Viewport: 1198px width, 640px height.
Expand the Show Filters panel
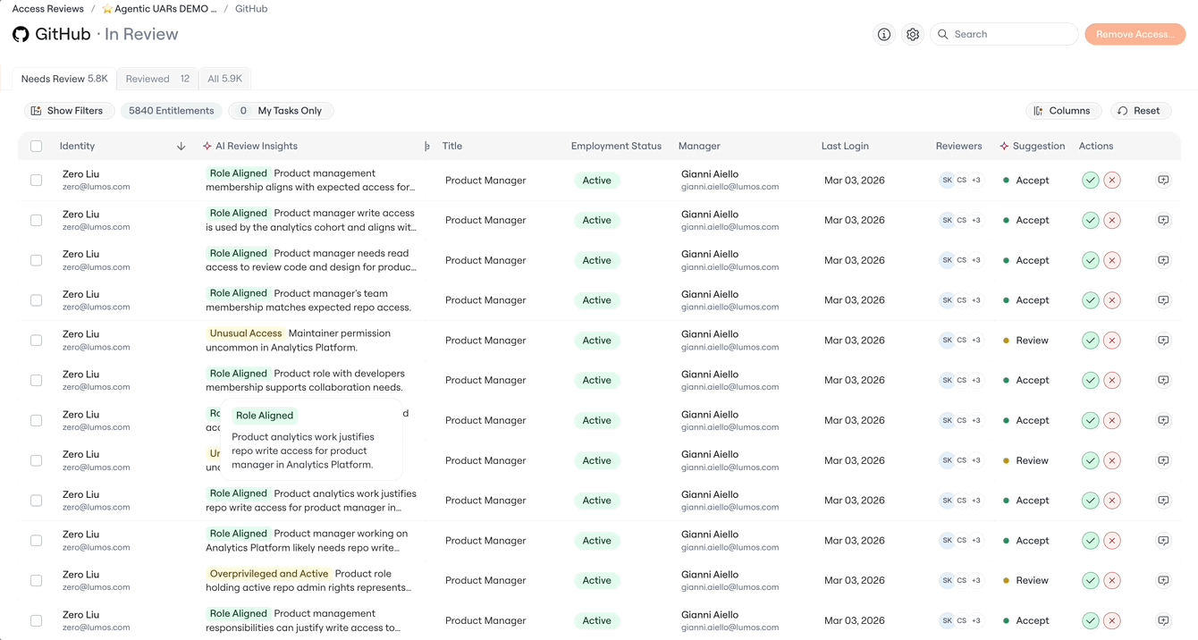(x=68, y=111)
